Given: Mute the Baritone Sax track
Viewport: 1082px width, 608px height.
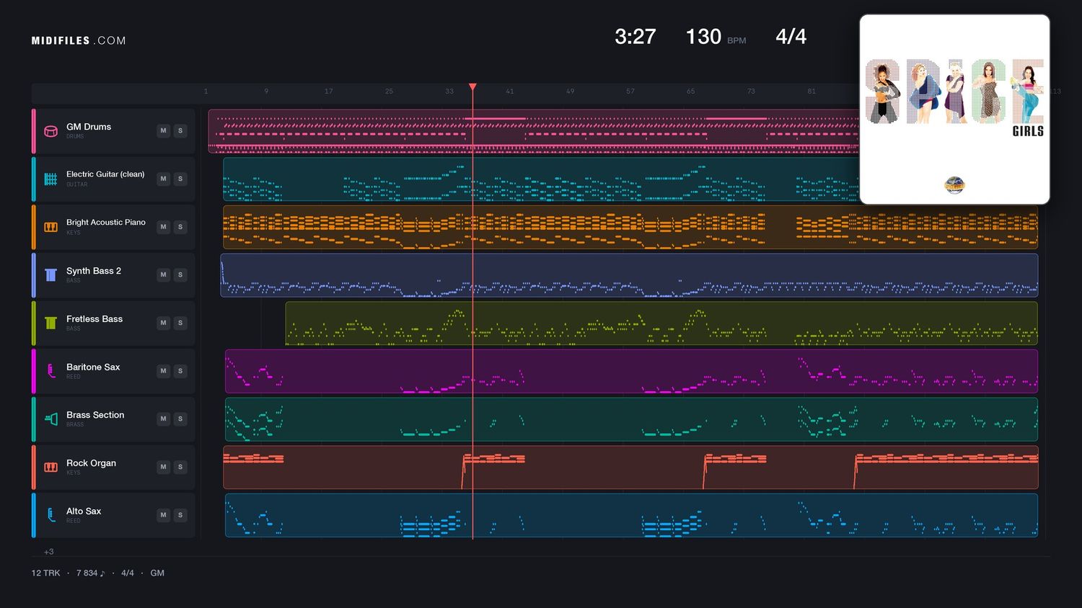Looking at the screenshot, I should coord(164,371).
